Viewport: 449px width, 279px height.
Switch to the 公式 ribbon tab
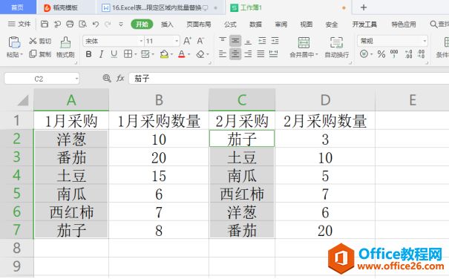click(x=230, y=24)
